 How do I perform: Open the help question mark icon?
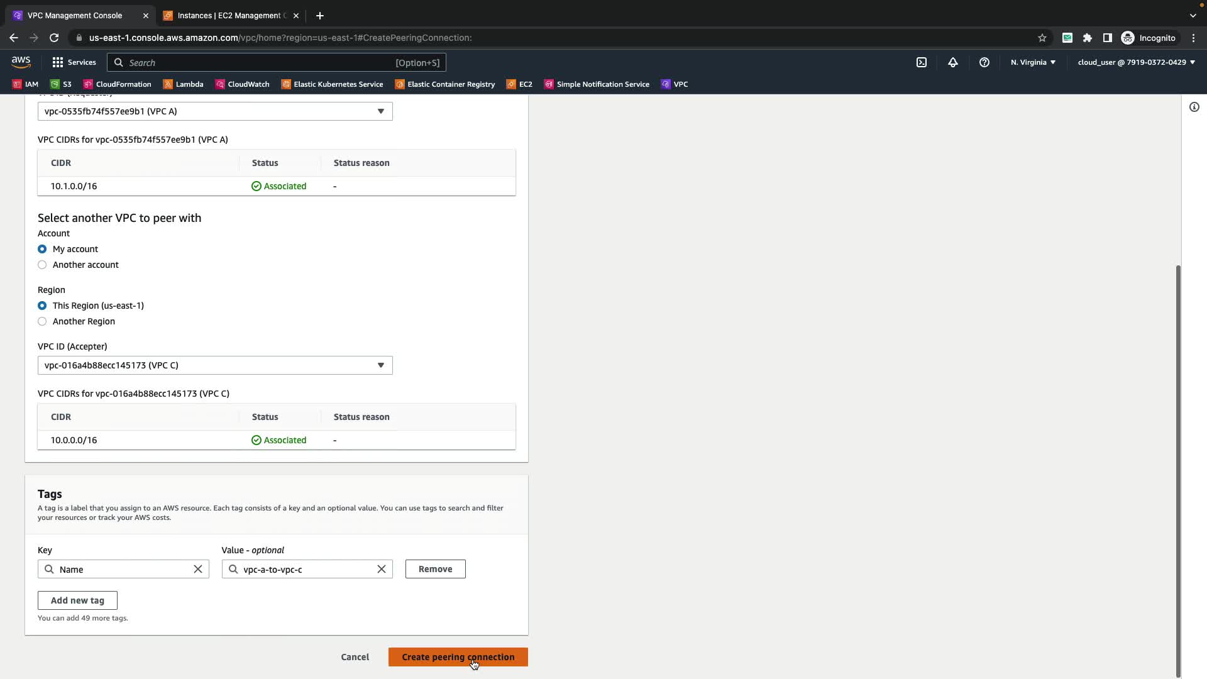point(984,62)
